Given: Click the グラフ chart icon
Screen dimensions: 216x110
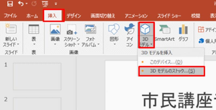Looking at the screenshot, I should tap(183, 29).
